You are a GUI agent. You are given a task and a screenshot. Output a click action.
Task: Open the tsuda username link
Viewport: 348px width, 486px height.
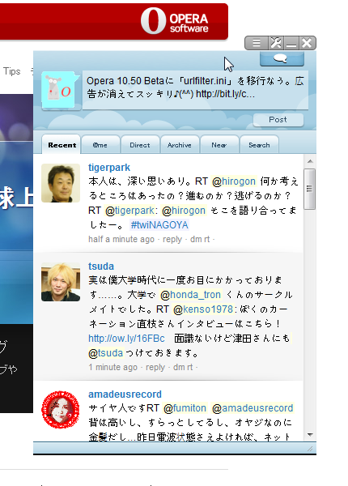pyautogui.click(x=101, y=266)
